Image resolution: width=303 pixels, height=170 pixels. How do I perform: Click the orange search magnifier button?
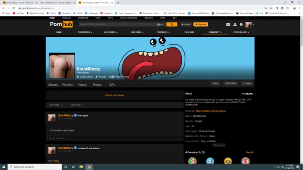click(172, 24)
